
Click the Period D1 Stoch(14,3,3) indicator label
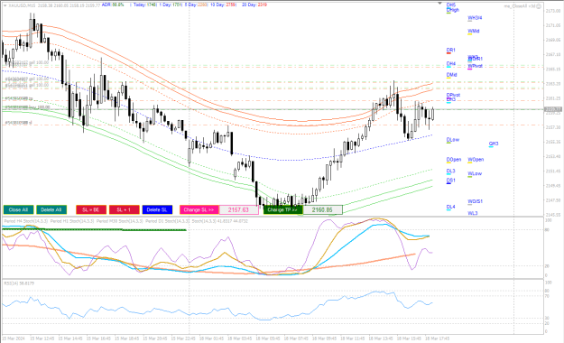click(x=168, y=221)
